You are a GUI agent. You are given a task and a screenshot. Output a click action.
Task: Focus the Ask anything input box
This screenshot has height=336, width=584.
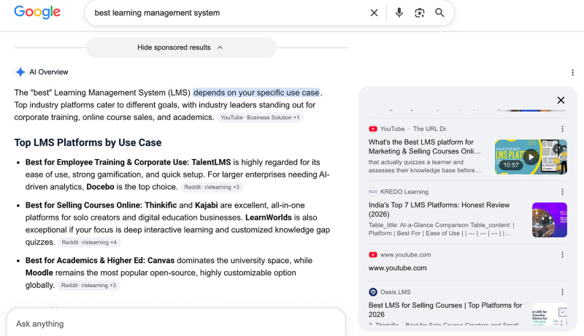pyautogui.click(x=176, y=323)
